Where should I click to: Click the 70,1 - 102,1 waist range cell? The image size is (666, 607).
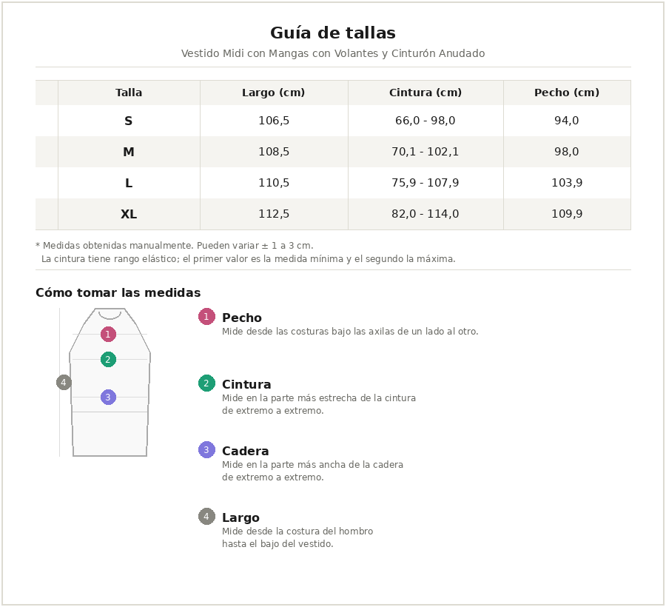[425, 152]
